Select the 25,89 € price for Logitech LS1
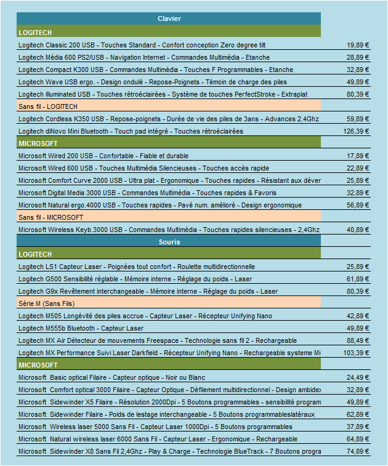 tap(358, 267)
